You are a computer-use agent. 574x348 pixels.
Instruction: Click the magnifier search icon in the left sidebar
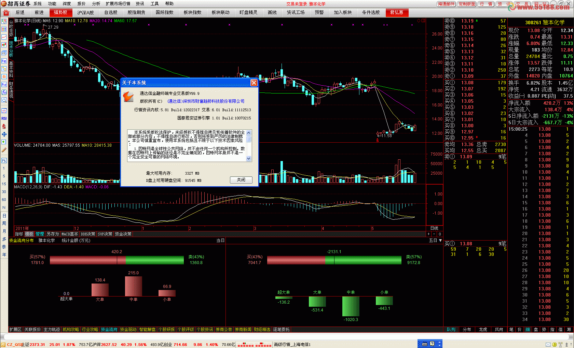[4, 100]
